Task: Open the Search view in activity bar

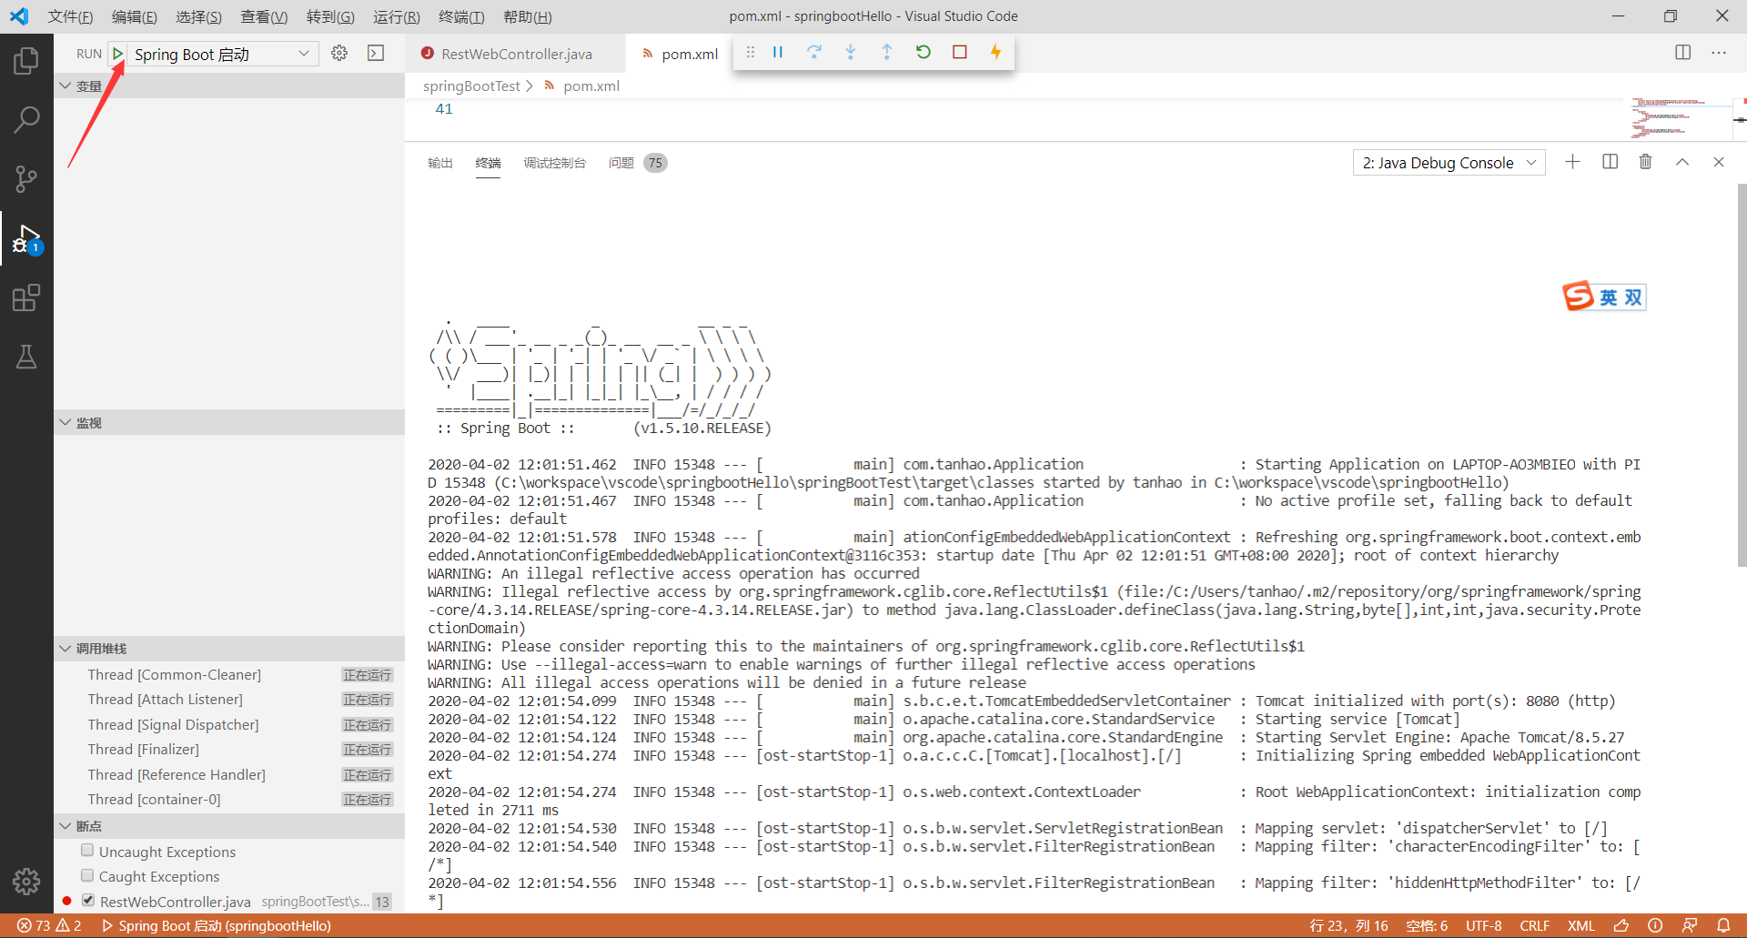Action: [x=26, y=119]
